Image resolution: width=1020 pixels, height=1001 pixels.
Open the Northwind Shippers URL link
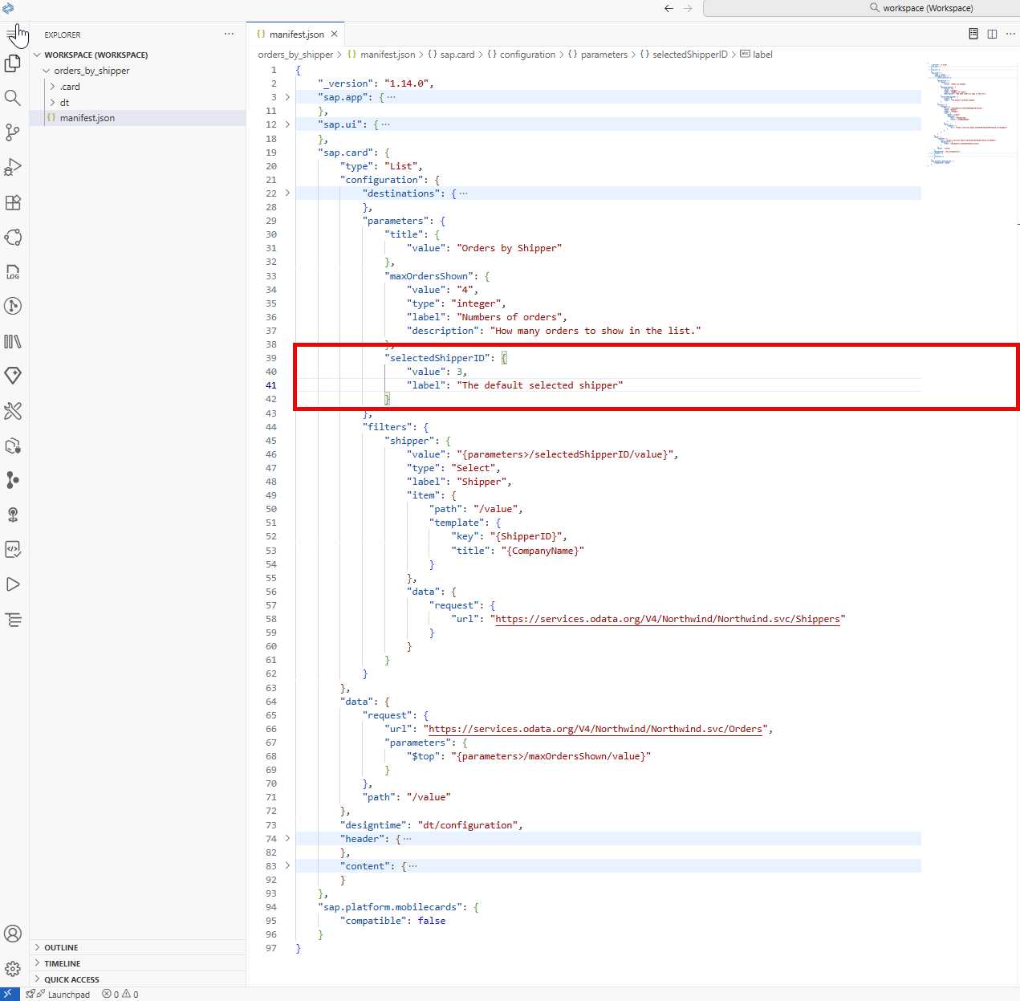668,619
